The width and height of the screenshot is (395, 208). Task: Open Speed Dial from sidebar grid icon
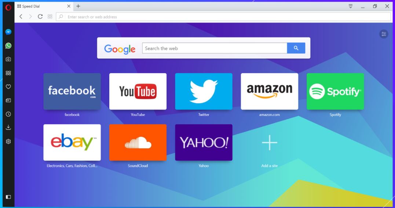click(x=8, y=73)
